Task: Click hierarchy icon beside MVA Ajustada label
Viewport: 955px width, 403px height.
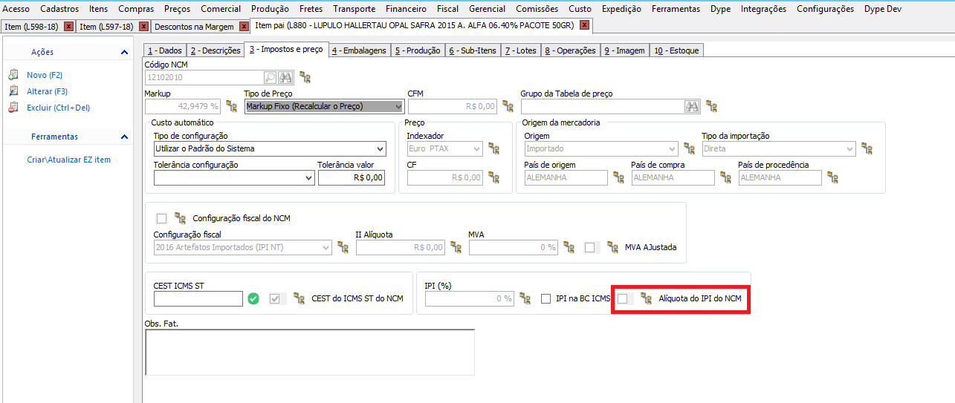Action: (x=612, y=247)
